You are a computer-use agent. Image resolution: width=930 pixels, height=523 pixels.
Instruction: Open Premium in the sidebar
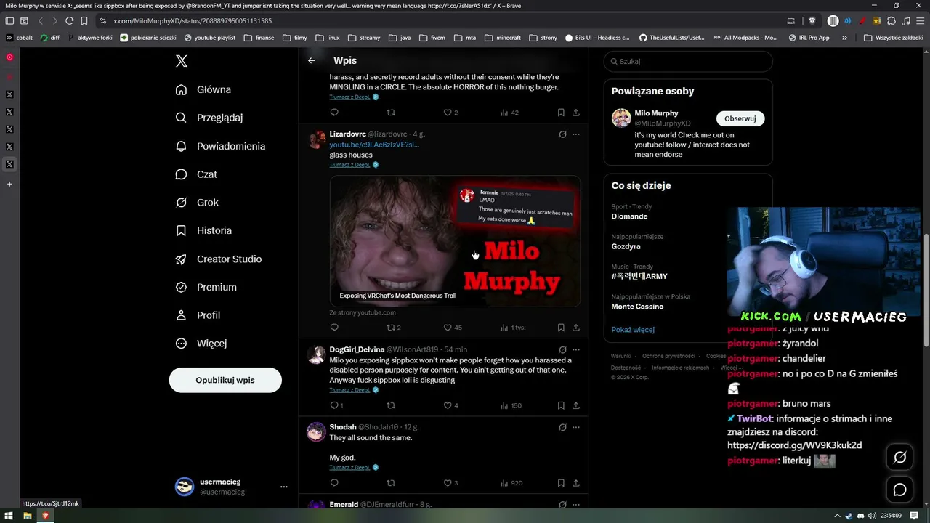[x=206, y=287]
